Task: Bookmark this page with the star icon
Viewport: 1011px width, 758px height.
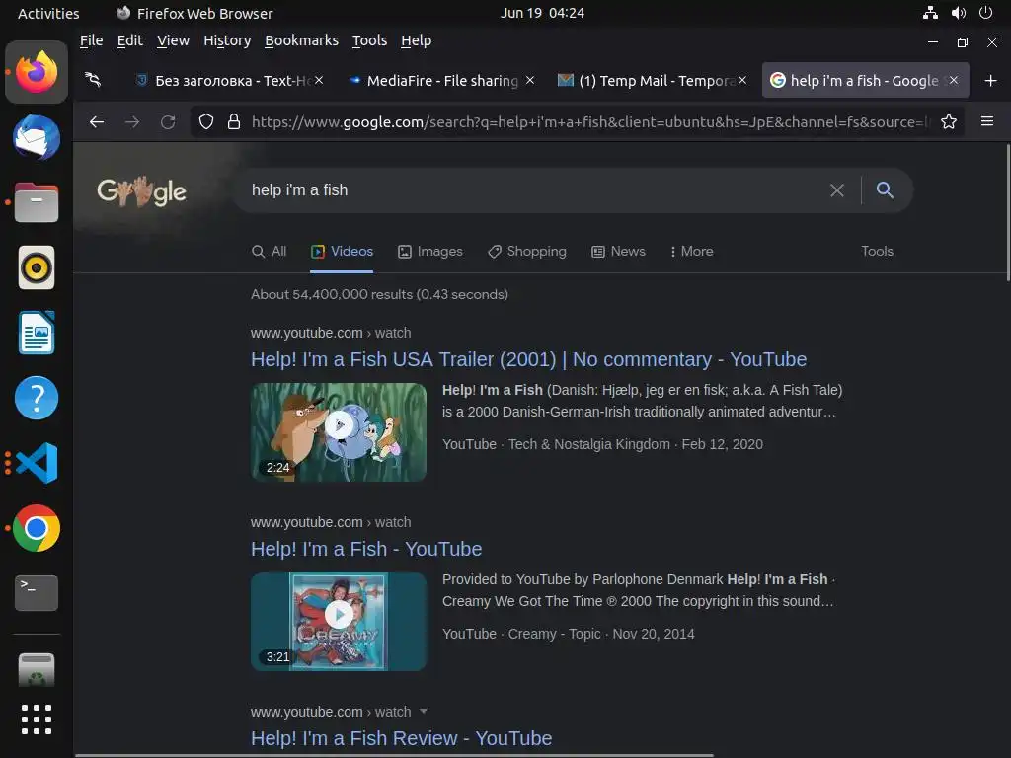Action: click(949, 121)
